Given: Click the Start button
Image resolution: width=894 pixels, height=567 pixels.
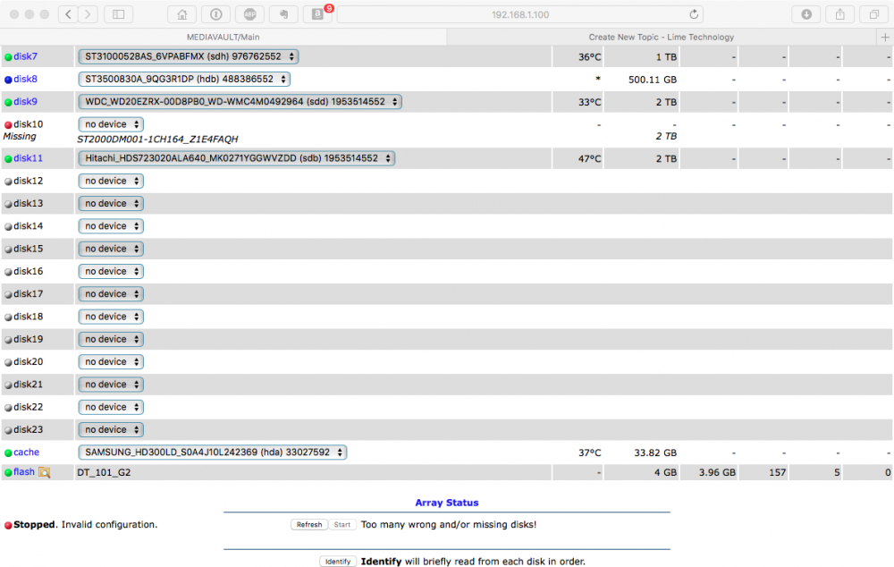Looking at the screenshot, I should pos(342,524).
